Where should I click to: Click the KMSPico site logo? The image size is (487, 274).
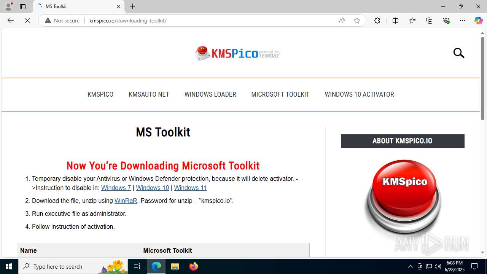click(x=238, y=53)
